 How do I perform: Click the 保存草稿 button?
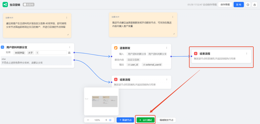pos(225,5)
